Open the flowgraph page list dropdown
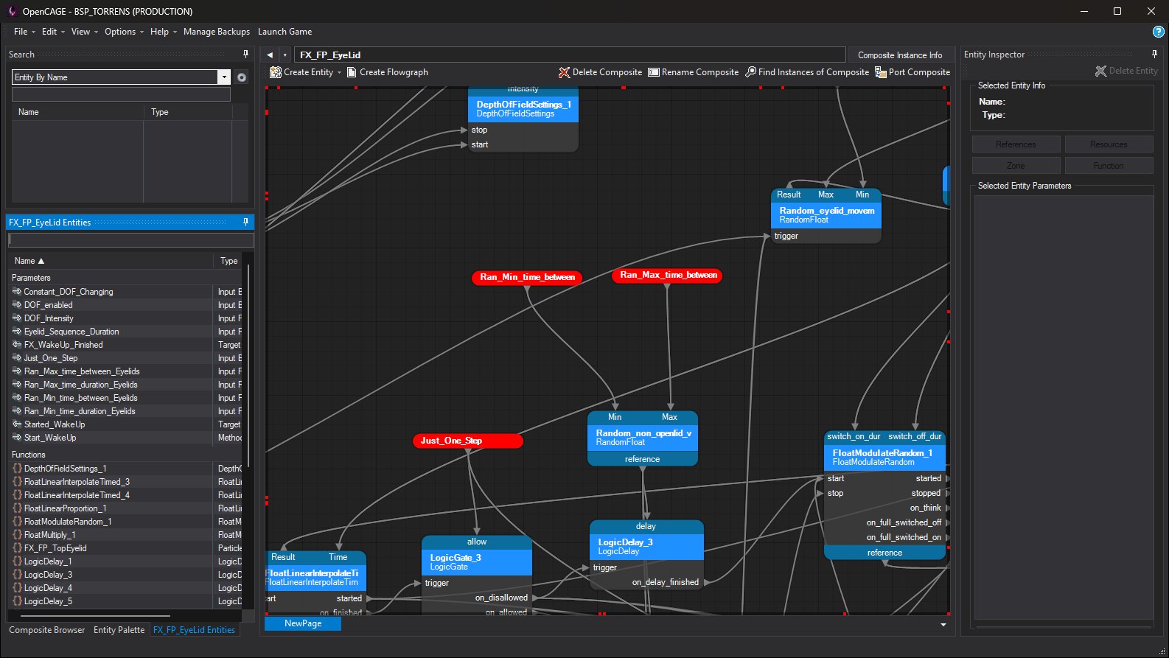This screenshot has width=1169, height=658. [x=943, y=625]
